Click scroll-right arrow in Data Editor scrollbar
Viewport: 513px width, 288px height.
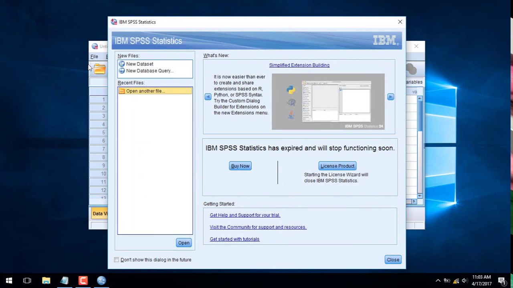(414, 202)
